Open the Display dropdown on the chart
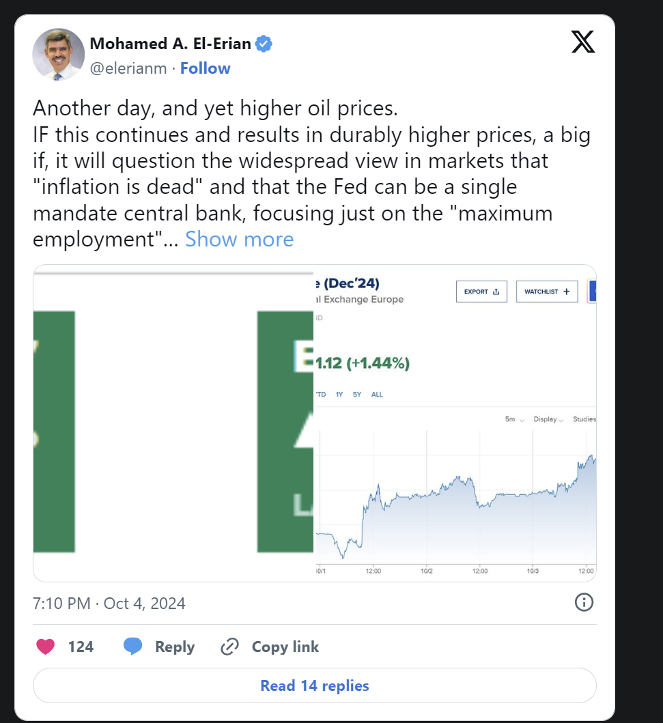Image resolution: width=663 pixels, height=723 pixels. pos(548,419)
